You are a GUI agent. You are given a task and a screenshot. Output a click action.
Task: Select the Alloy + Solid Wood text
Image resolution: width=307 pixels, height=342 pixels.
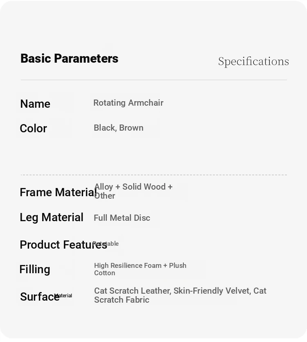[130, 187]
